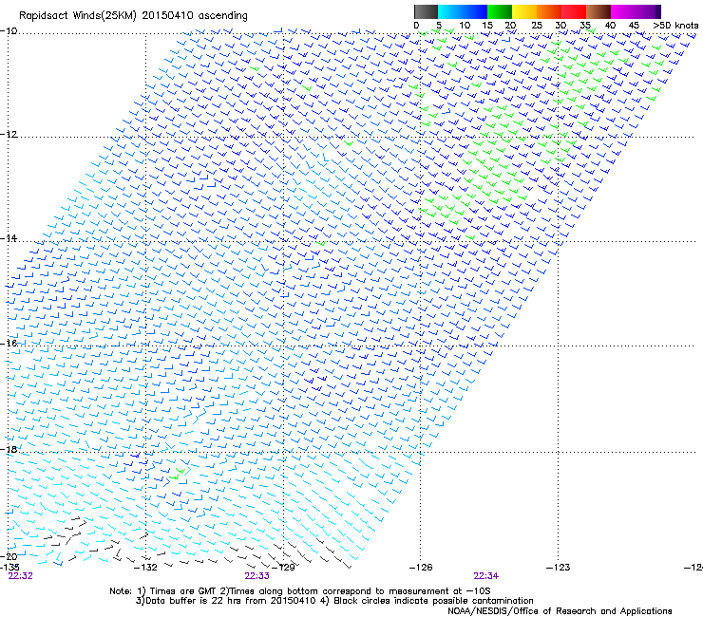The width and height of the screenshot is (703, 617).
Task: Click the -10 latitude axis label
Action: [x=9, y=31]
